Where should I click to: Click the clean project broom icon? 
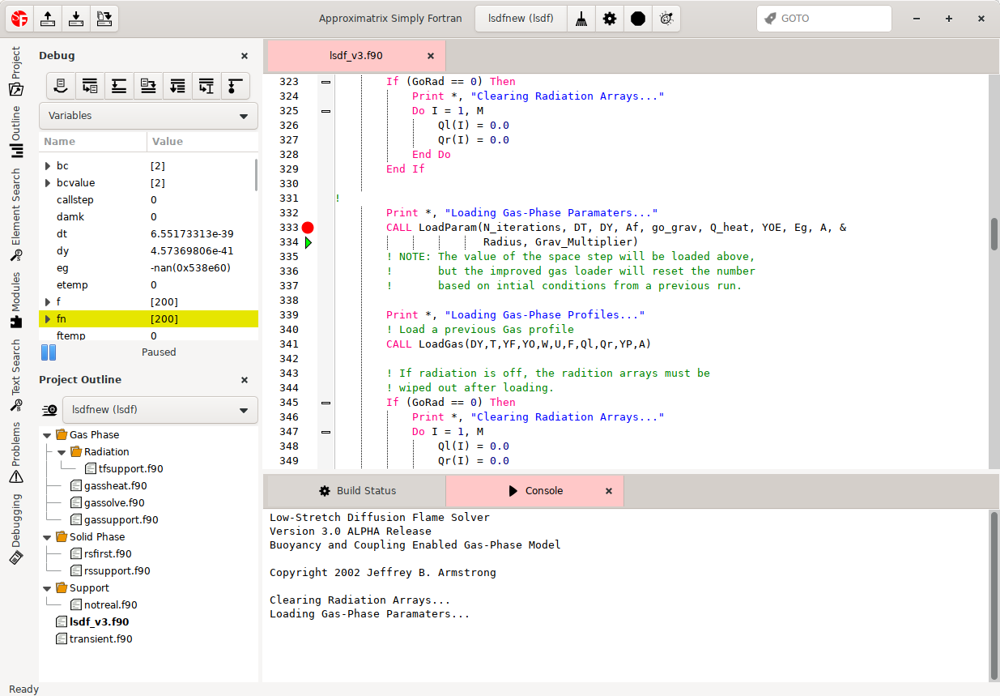tap(581, 19)
